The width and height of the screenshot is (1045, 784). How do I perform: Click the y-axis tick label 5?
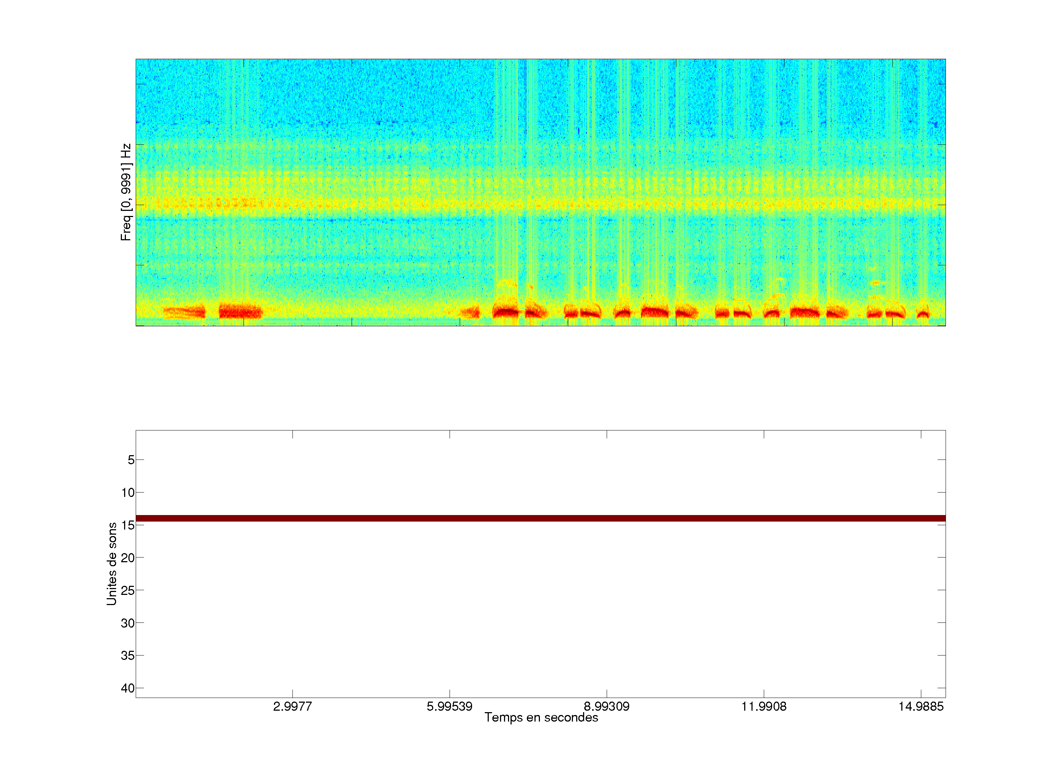[x=131, y=460]
